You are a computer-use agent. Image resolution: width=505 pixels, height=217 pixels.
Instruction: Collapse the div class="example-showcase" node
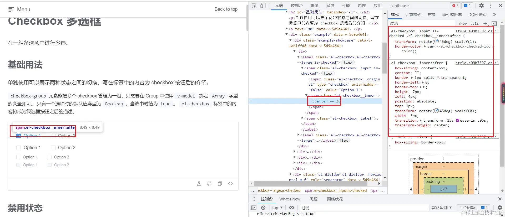[291, 40]
